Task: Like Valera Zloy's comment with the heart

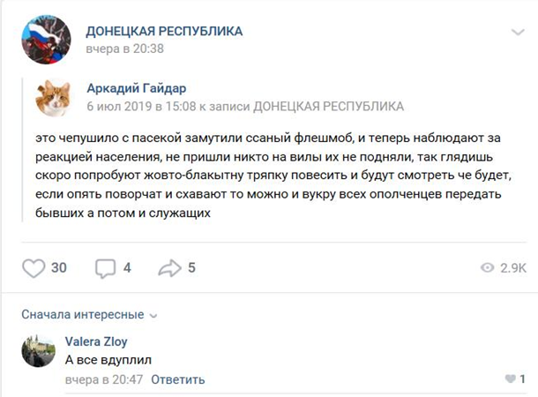Action: 510,379
